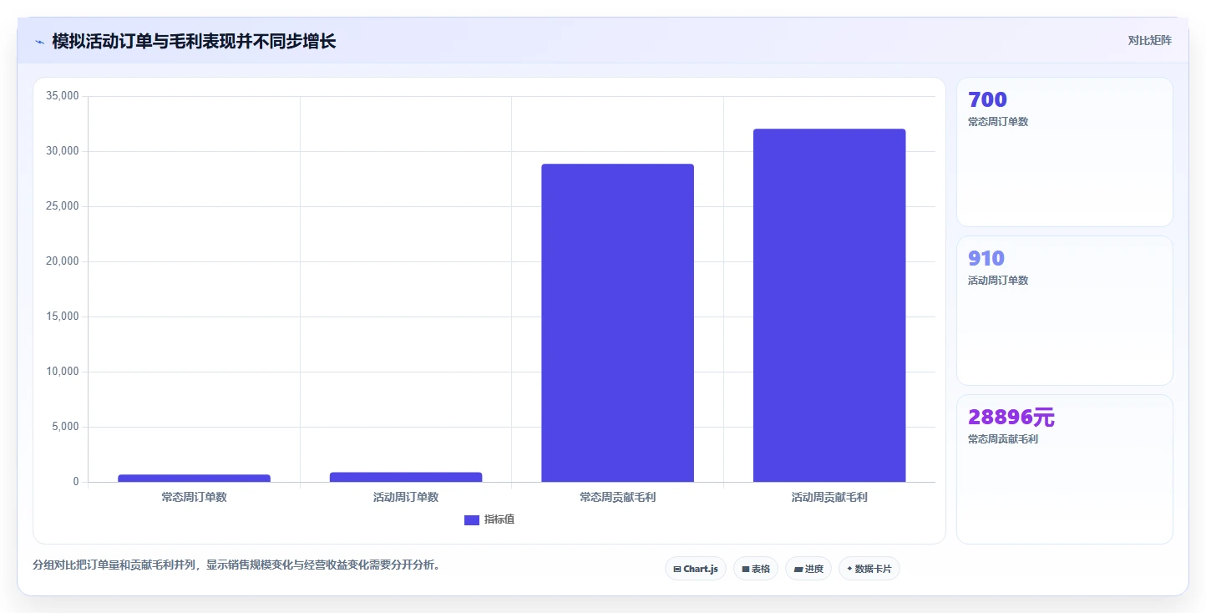Click the 常态周订单数 bar
The height and width of the screenshot is (613, 1206).
[194, 479]
